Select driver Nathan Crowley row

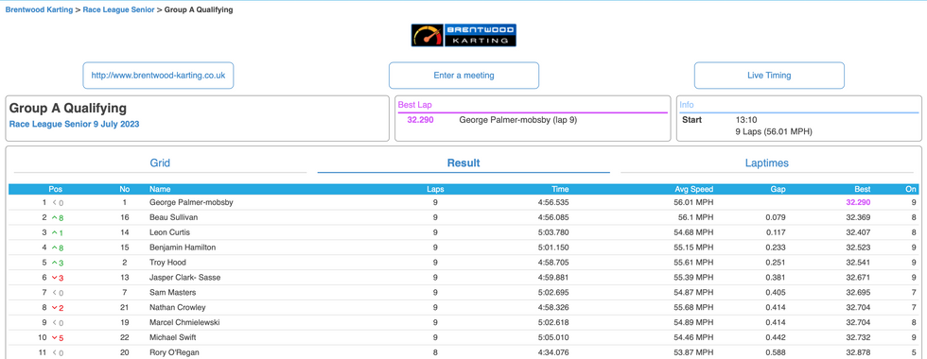463,308
